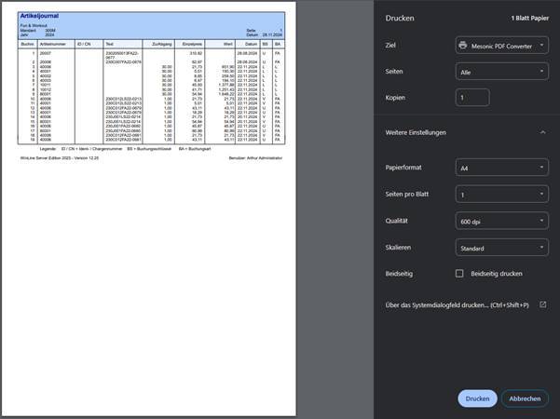Click the 'Qualität' label

[x=396, y=221]
